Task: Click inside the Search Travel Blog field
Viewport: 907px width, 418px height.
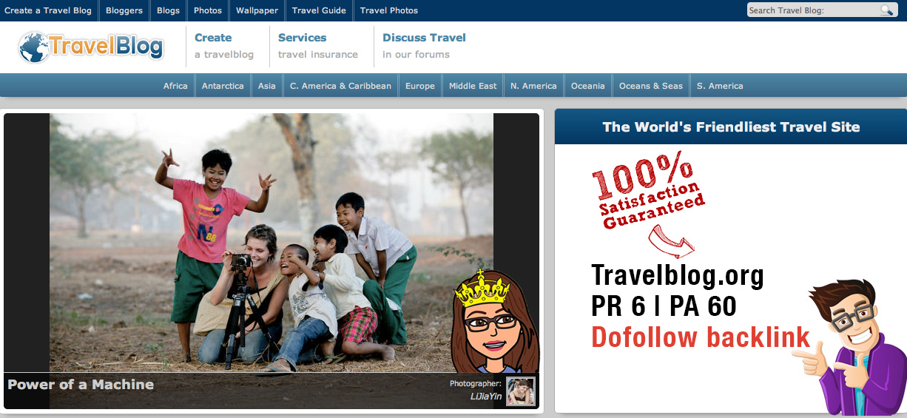Action: click(813, 10)
